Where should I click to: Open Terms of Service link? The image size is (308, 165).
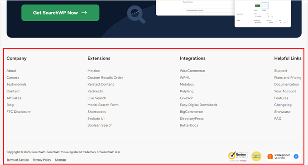click(x=18, y=160)
